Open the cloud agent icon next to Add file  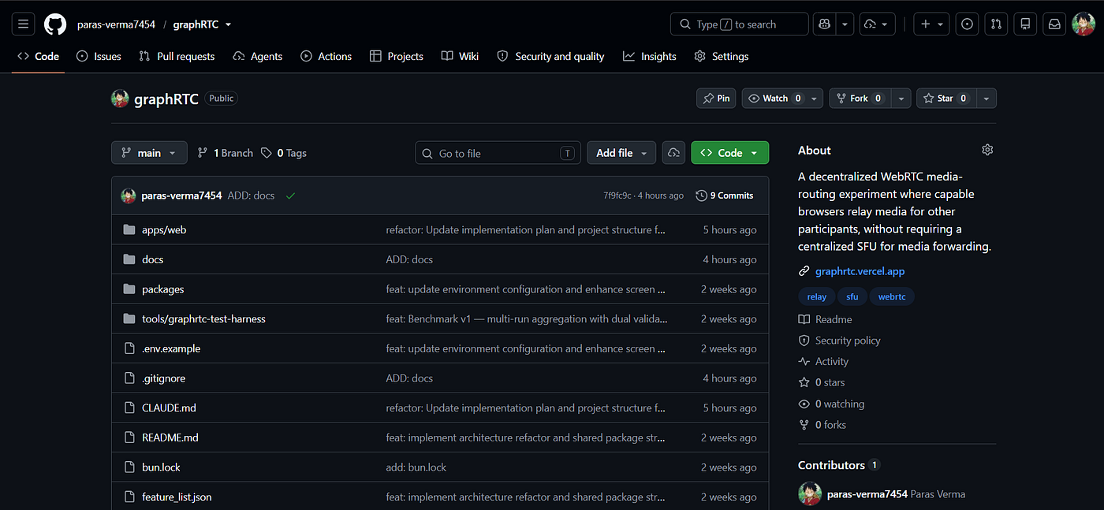click(673, 153)
